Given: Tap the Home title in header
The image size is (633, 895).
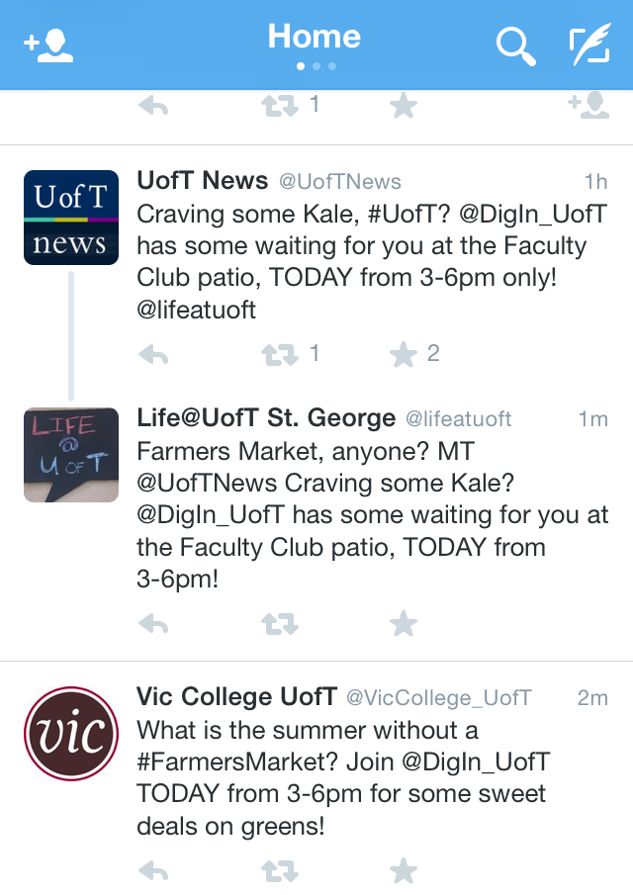Looking at the screenshot, I should coord(315,38).
